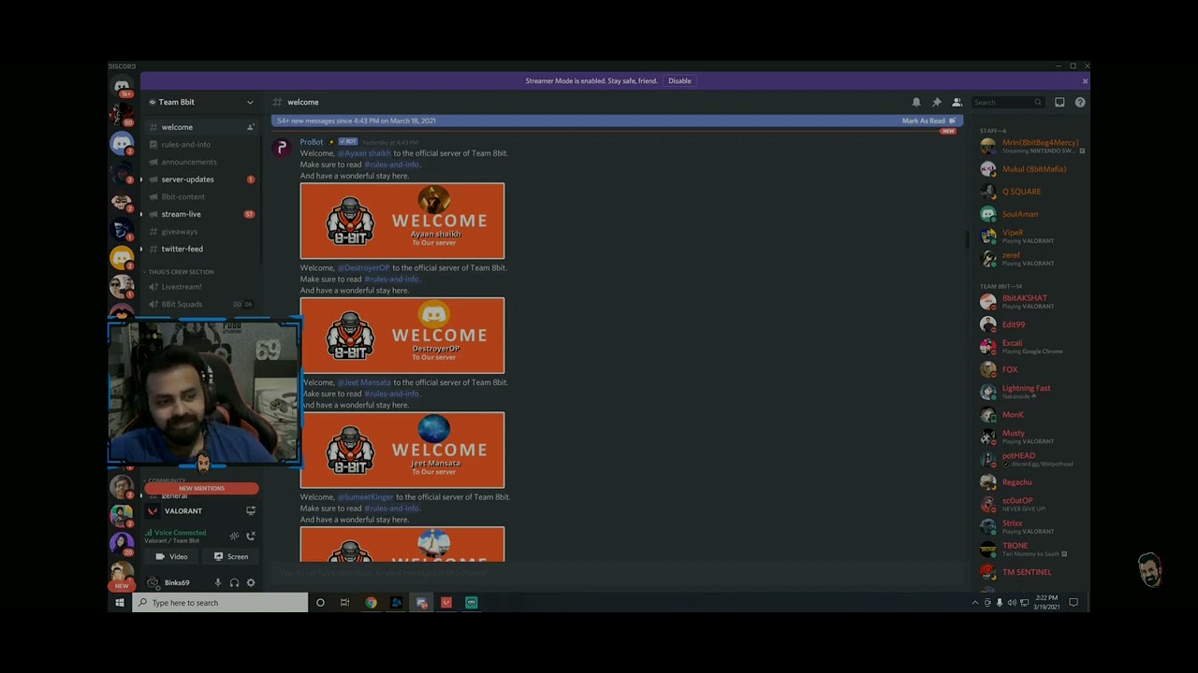The width and height of the screenshot is (1198, 673).
Task: Open Google Chrome from the taskbar
Action: click(x=371, y=603)
